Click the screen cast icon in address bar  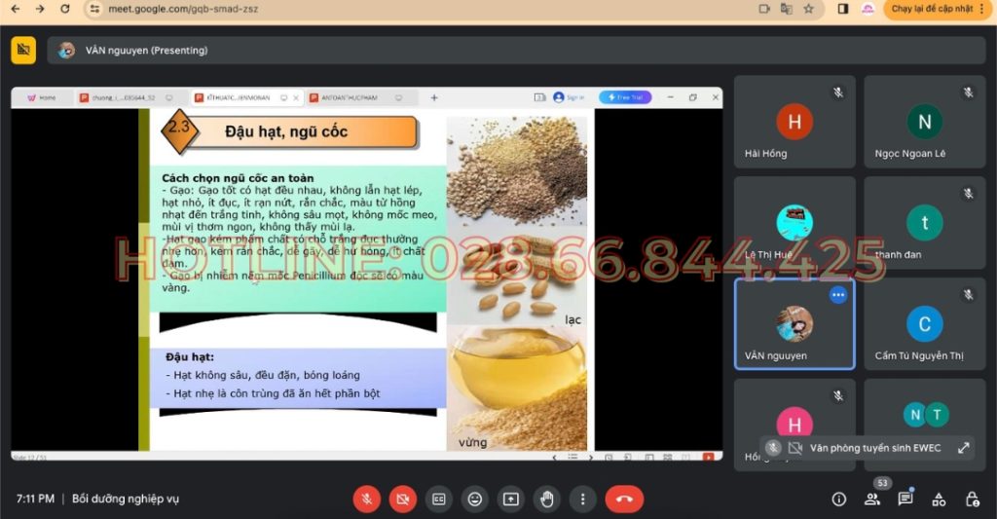point(764,9)
